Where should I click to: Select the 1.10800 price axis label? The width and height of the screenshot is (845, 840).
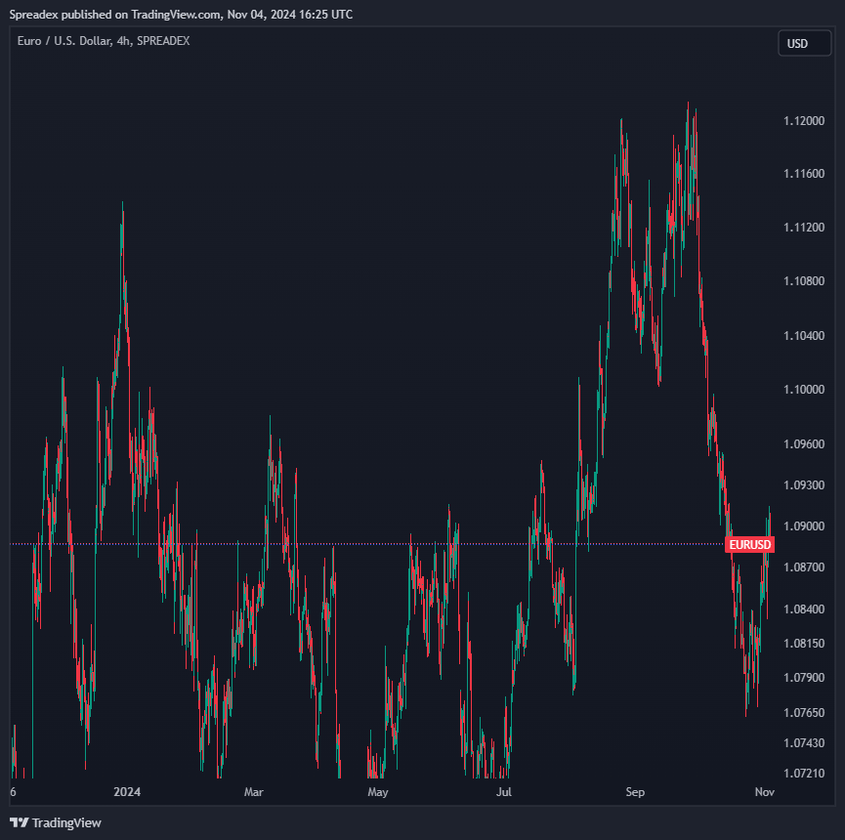[804, 280]
